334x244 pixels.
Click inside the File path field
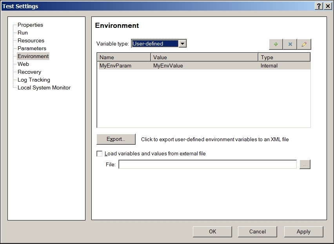[207, 165]
